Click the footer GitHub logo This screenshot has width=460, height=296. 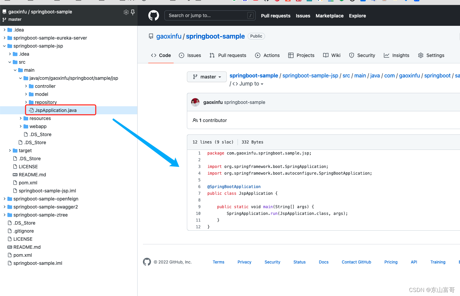pos(147,262)
